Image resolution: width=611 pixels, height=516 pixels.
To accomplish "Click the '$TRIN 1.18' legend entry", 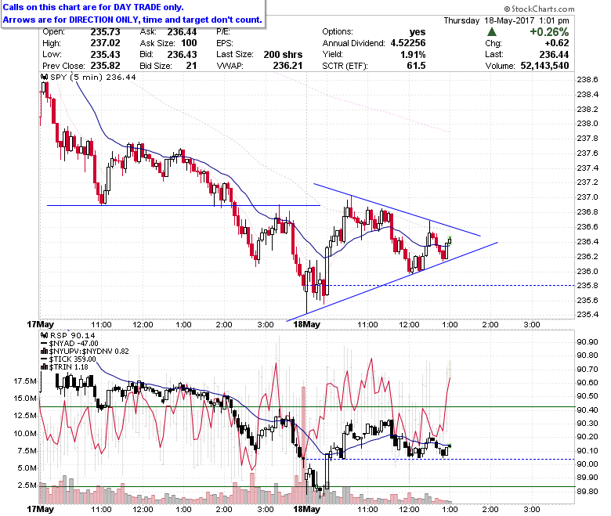I will click(69, 367).
